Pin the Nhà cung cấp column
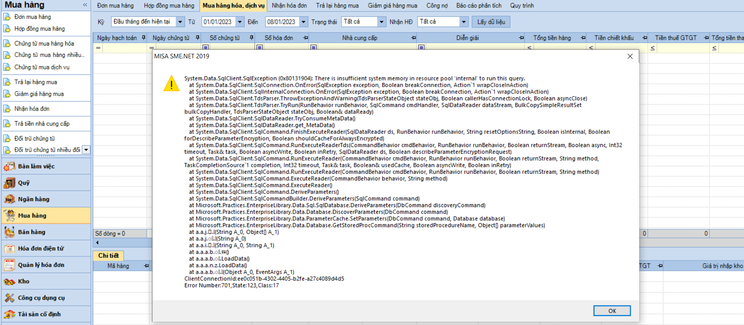Viewport: 744px width, 325px height. 414,38
